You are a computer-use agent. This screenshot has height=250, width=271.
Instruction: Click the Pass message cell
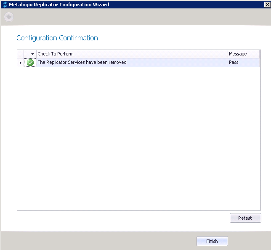pos(244,63)
